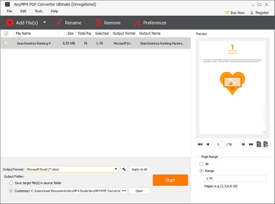Click the wrench output settings icon
This screenshot has width=275, height=204.
coord(124,169)
